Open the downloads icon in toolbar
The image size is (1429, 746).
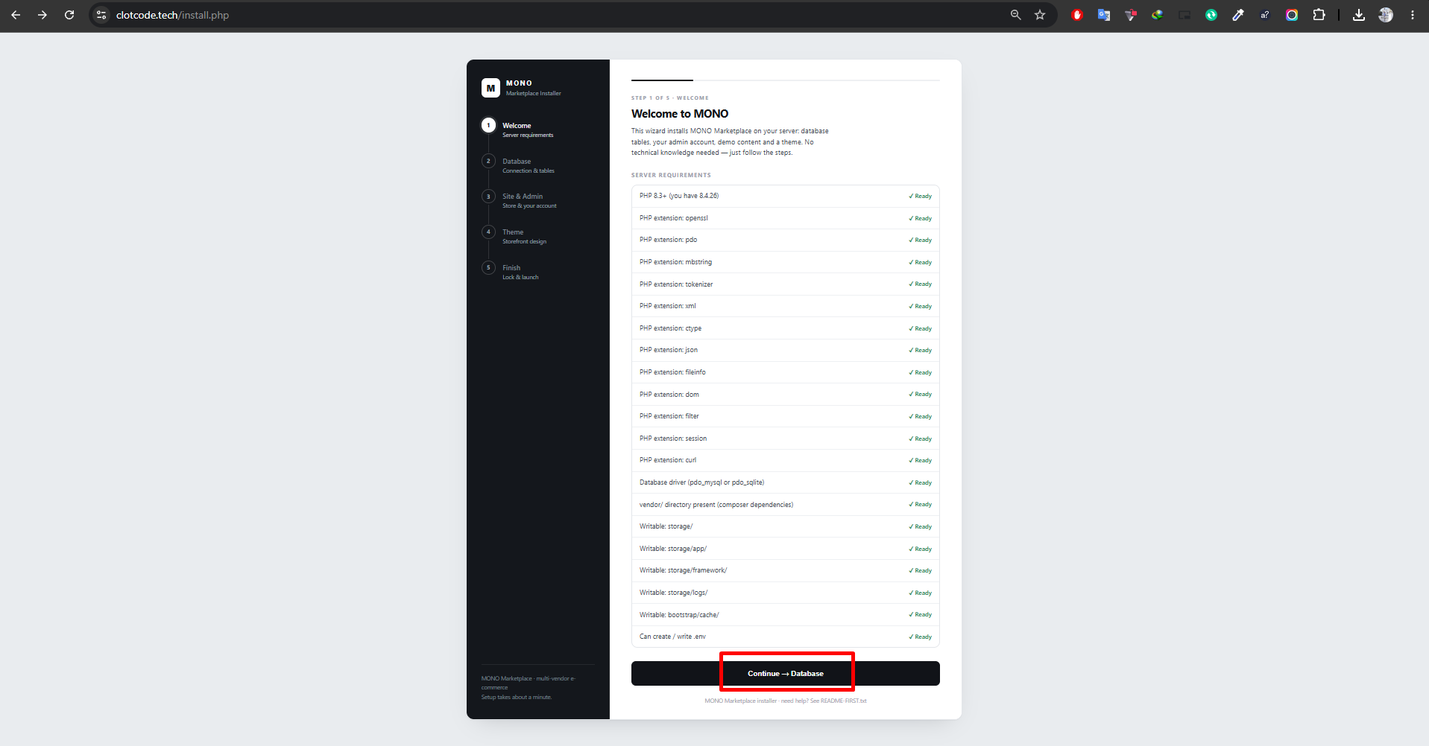[x=1359, y=15]
